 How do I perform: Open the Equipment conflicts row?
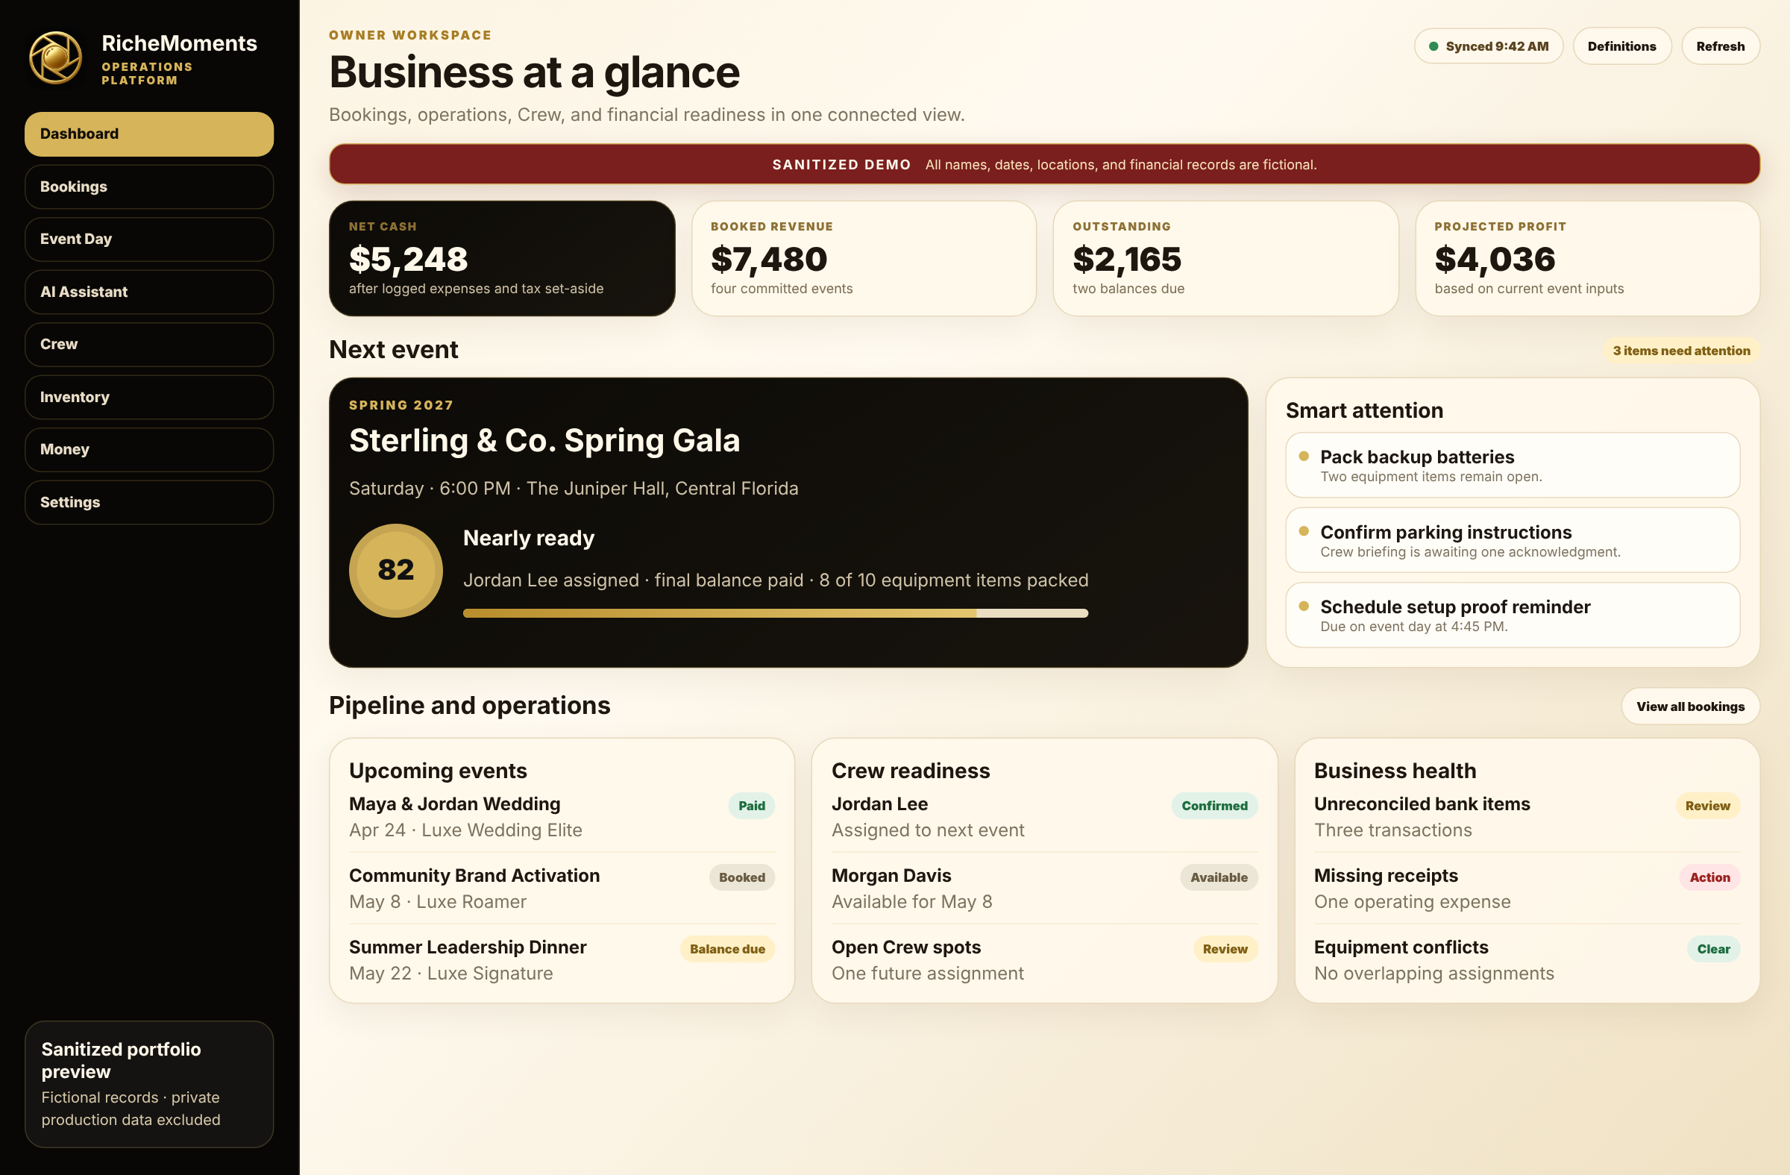click(x=1527, y=960)
